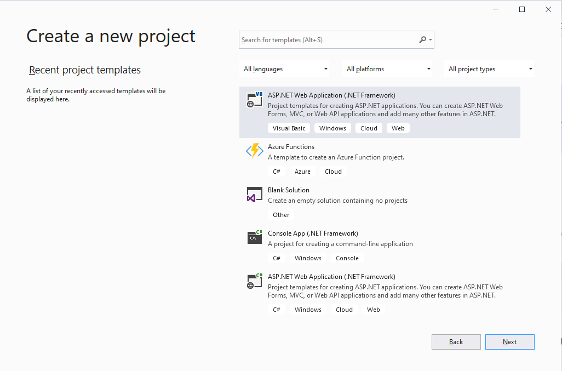Click the Other tag under Blank Solution
The height and width of the screenshot is (371, 562).
coord(280,214)
